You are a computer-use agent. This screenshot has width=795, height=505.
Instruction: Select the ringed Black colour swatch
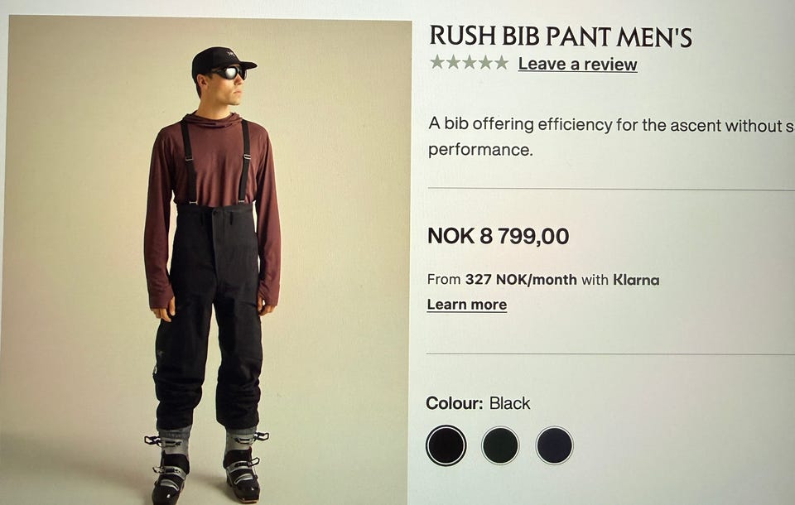(x=446, y=445)
